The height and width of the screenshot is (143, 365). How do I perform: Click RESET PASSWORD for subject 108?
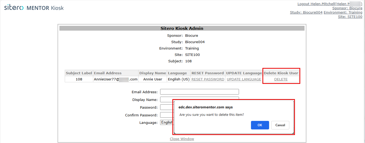tap(208, 79)
